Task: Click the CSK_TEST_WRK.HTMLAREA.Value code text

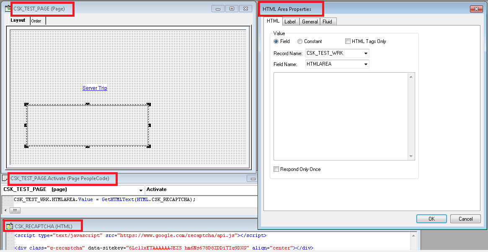Action: (x=53, y=199)
